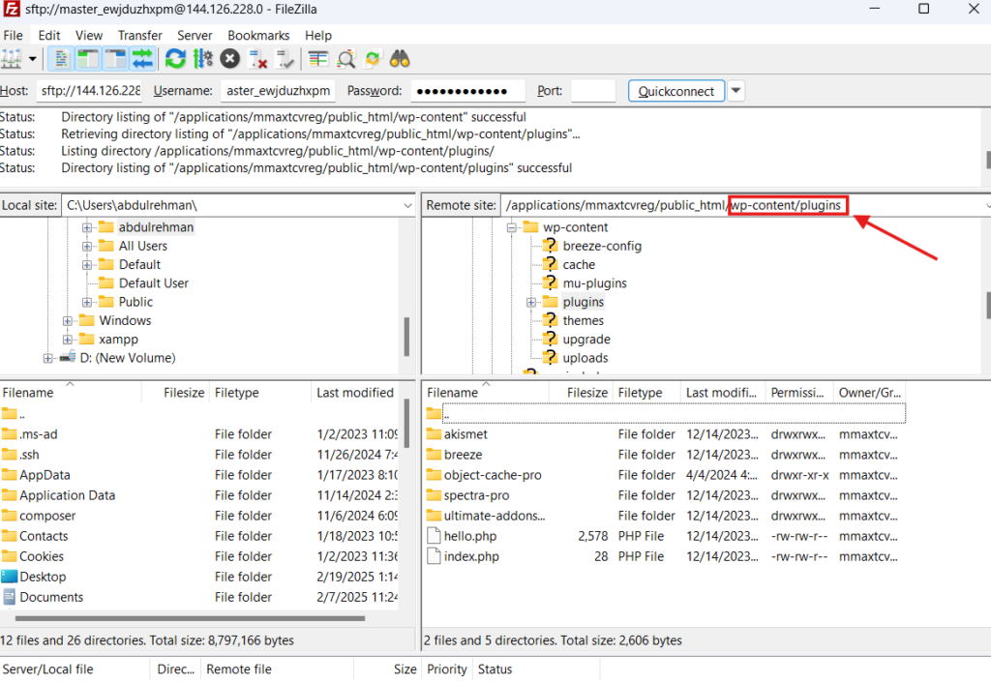Click the Port input field
This screenshot has height=683, width=991.
[592, 91]
